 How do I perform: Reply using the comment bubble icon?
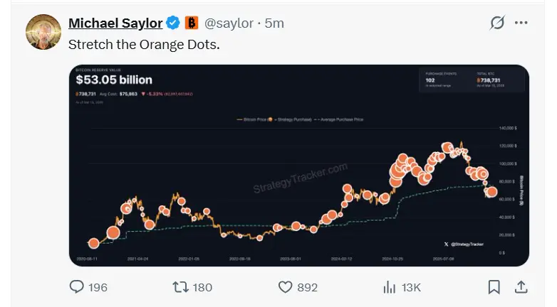[x=76, y=287]
